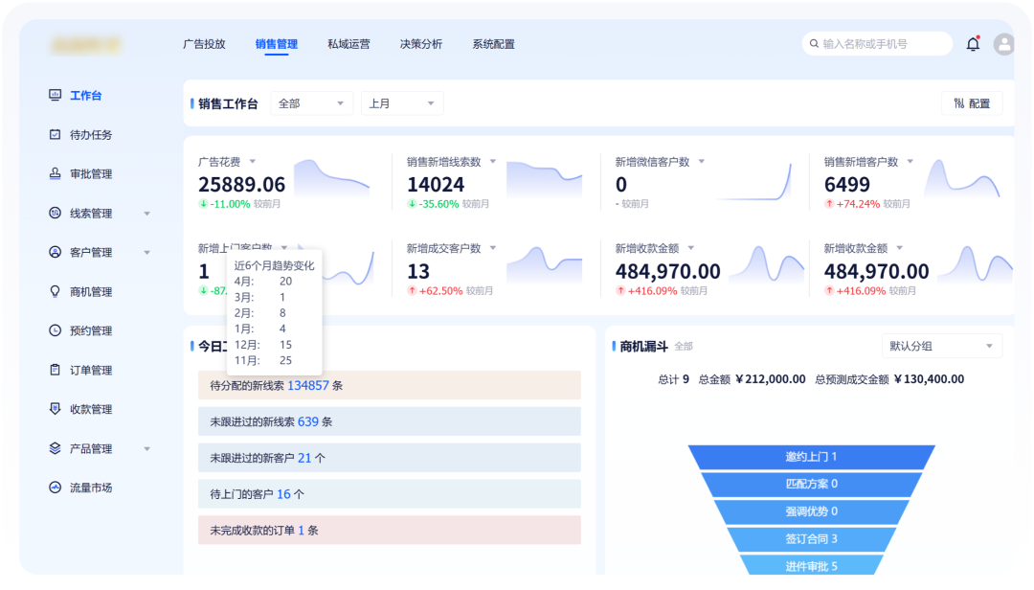Click the 待办任务 sidebar icon
The image size is (1034, 590).
point(55,135)
